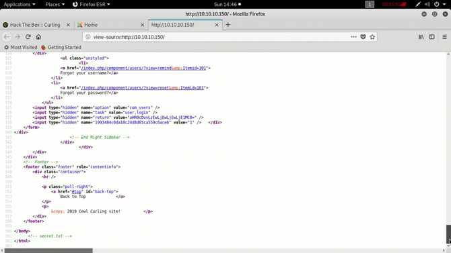Click workspace indicator 1 in top bar
This screenshot has height=253, width=451.
click(370, 4)
